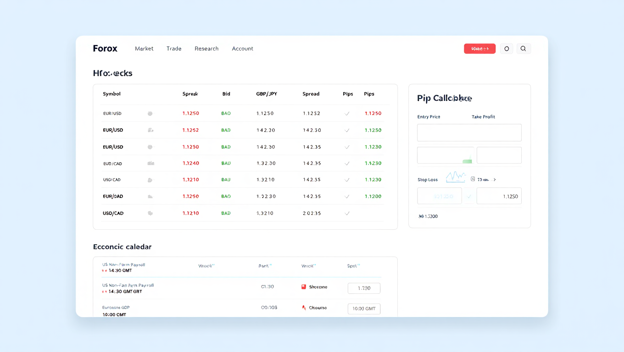Sort by the Bid column header
624x352 pixels.
click(x=226, y=94)
